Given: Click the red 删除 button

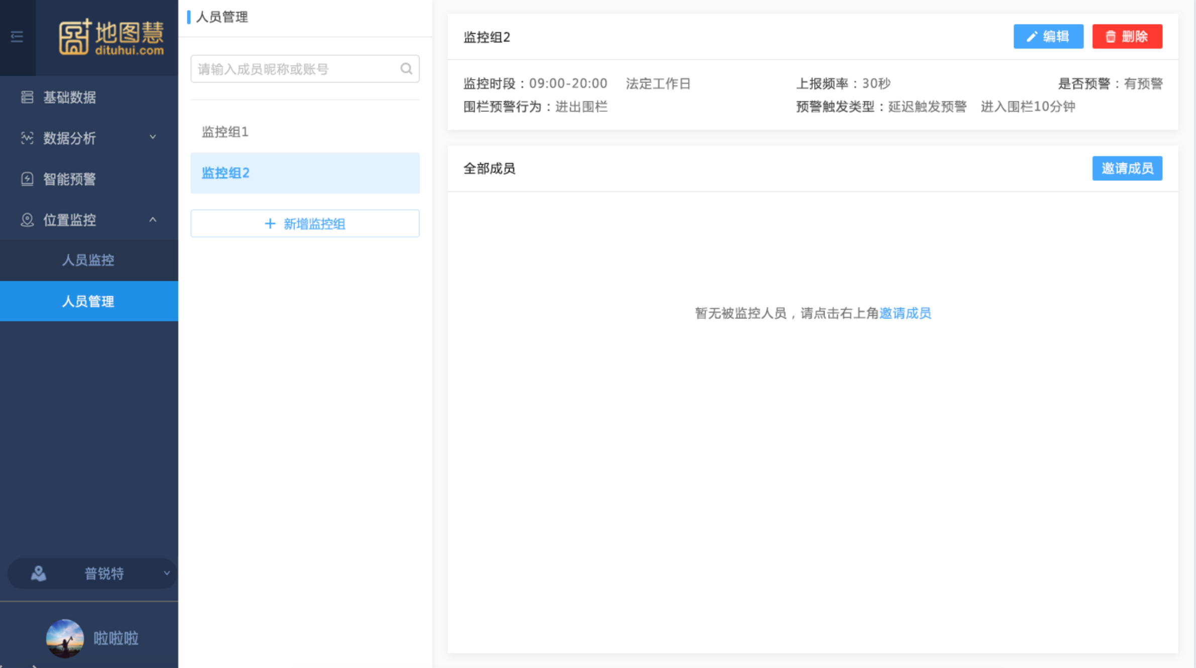Looking at the screenshot, I should point(1127,37).
